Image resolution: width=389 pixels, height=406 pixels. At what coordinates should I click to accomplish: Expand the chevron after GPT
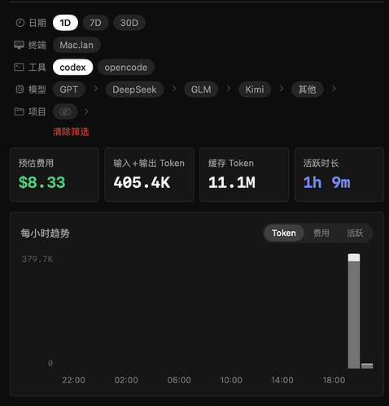point(95,89)
